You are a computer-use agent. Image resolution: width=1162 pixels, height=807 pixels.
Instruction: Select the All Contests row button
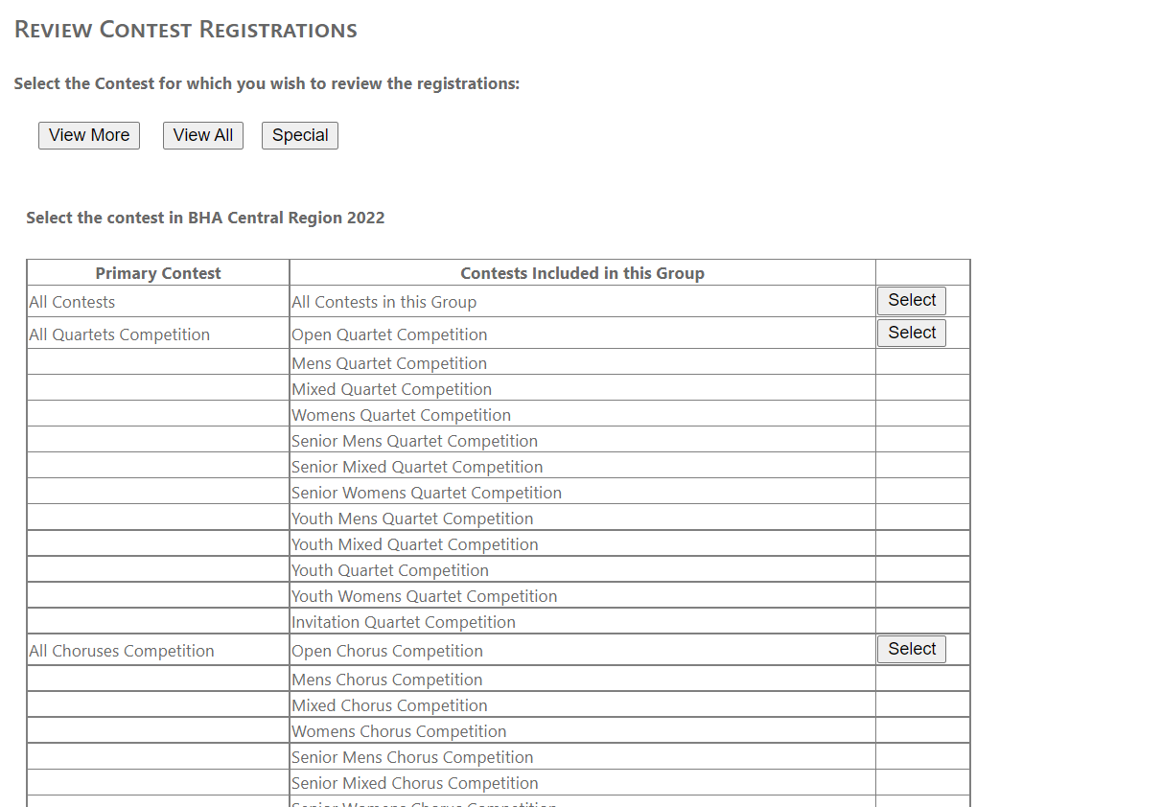[912, 300]
